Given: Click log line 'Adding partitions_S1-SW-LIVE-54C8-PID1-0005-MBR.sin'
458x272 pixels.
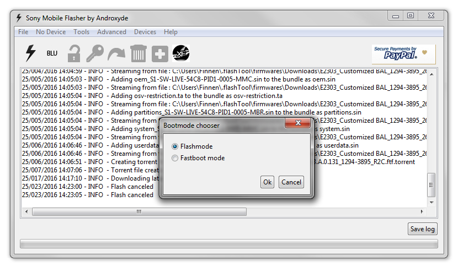Looking at the screenshot, I should pyautogui.click(x=191, y=112).
